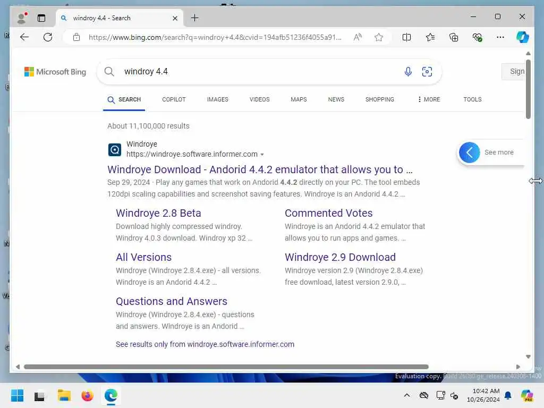Click the Bing search magnifier icon
This screenshot has height=408, width=544.
(x=109, y=72)
